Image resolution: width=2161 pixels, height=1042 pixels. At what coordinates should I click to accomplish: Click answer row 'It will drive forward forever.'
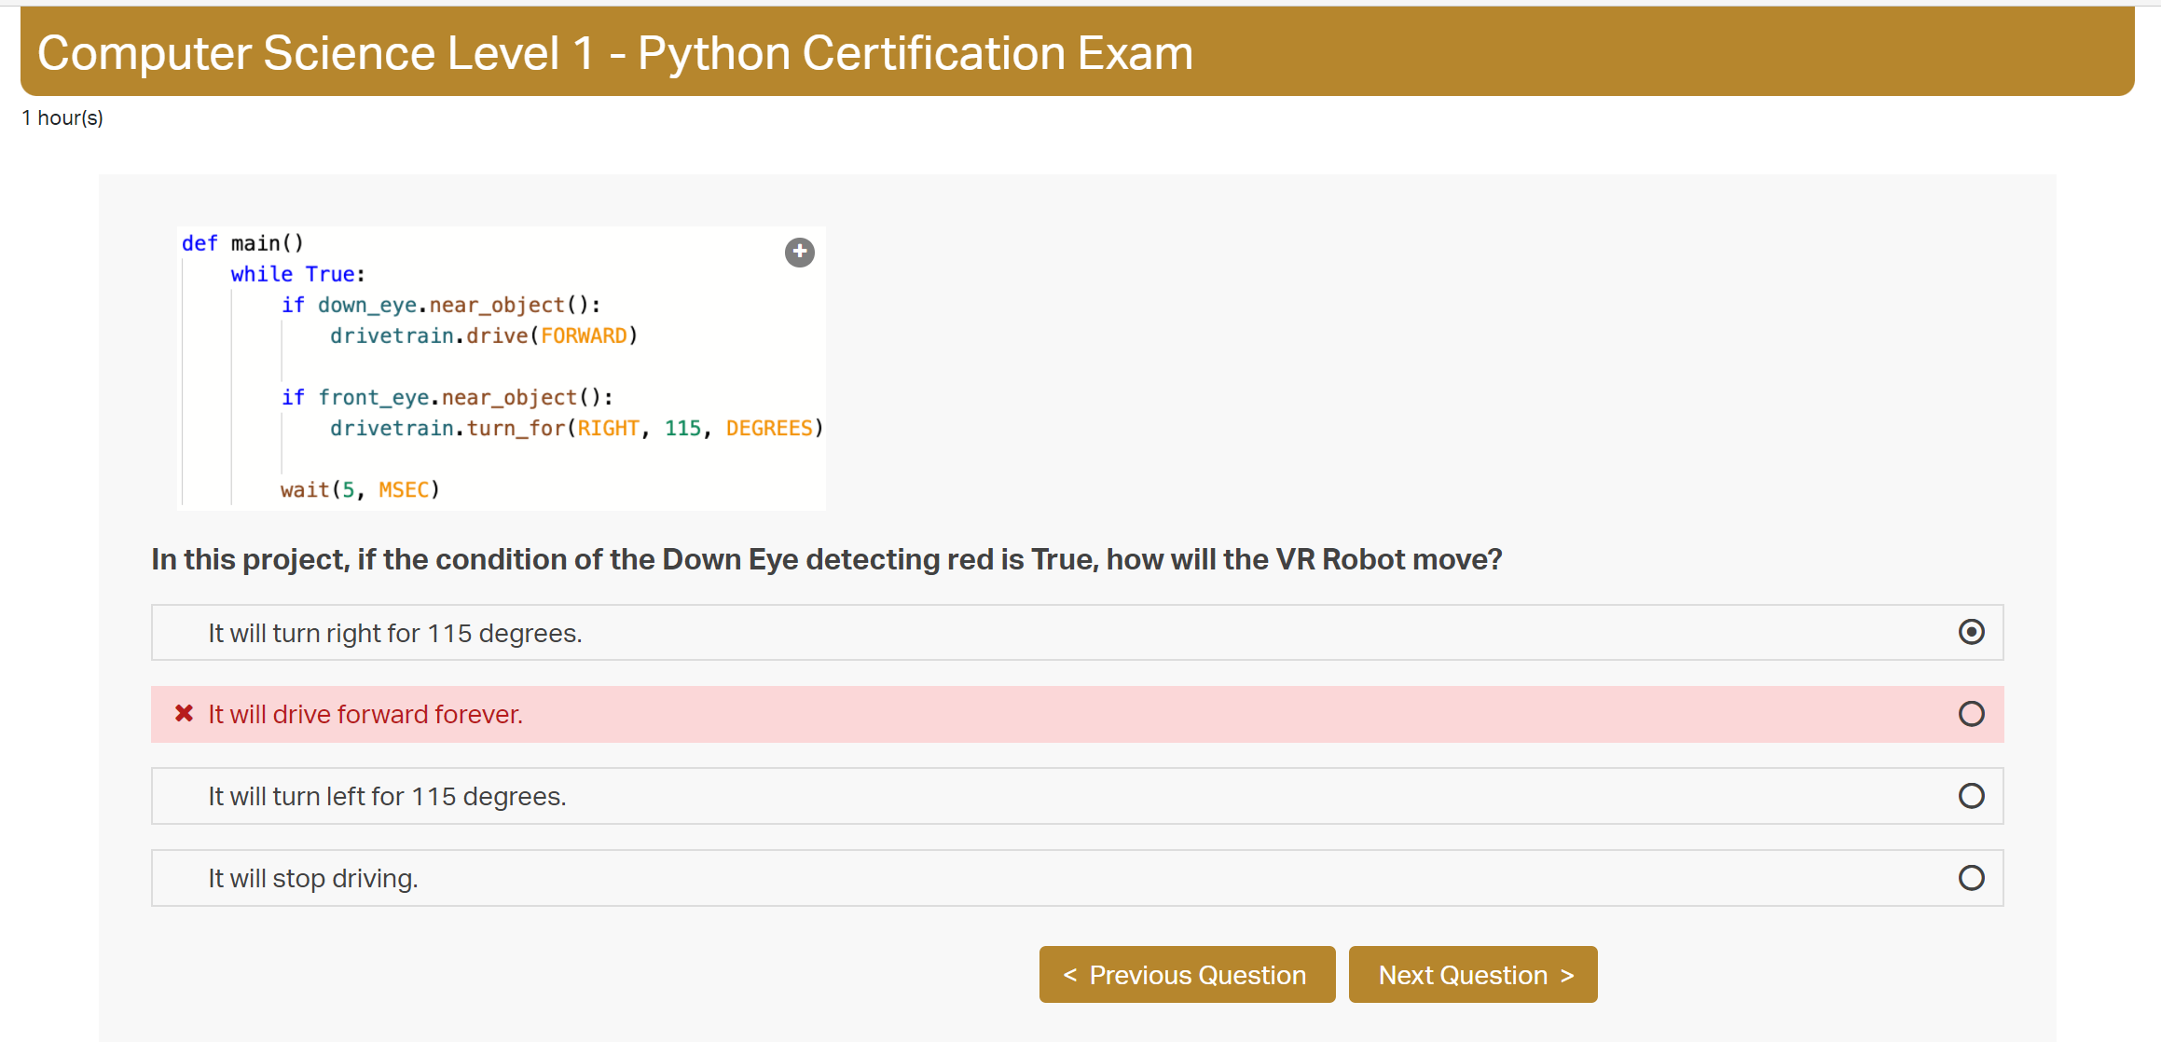(365, 715)
